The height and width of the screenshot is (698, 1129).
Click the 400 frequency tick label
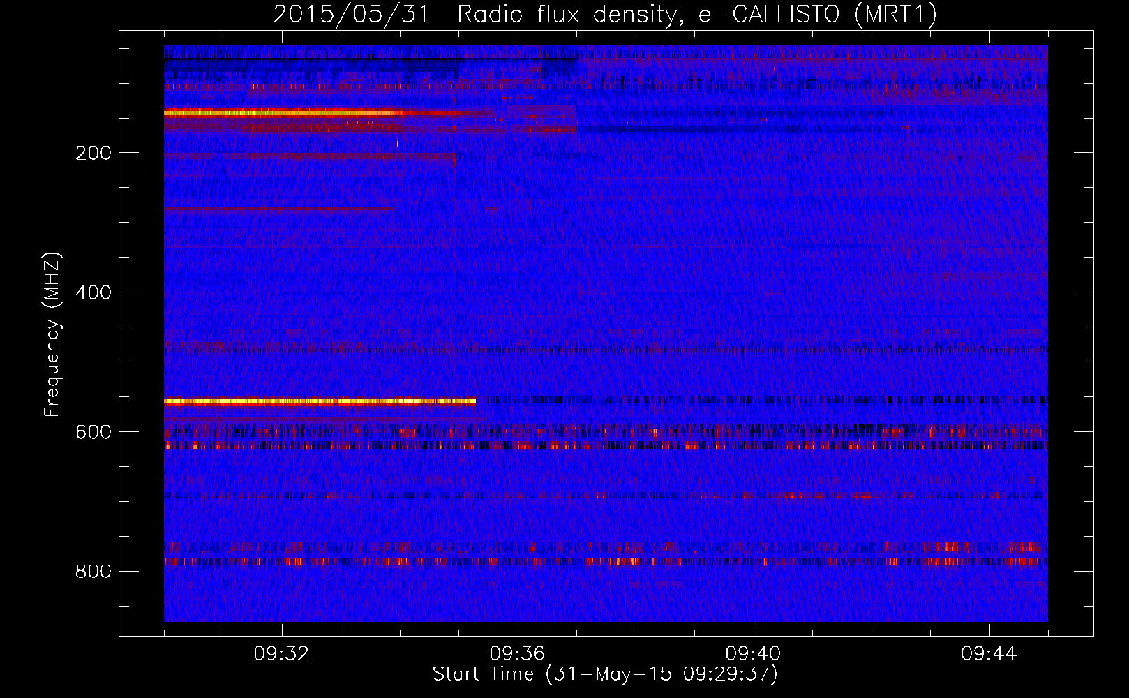94,292
